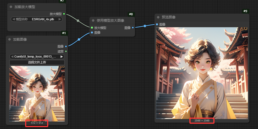
Task: Click the 图像 output port on the upscale node
Action: click(132, 28)
